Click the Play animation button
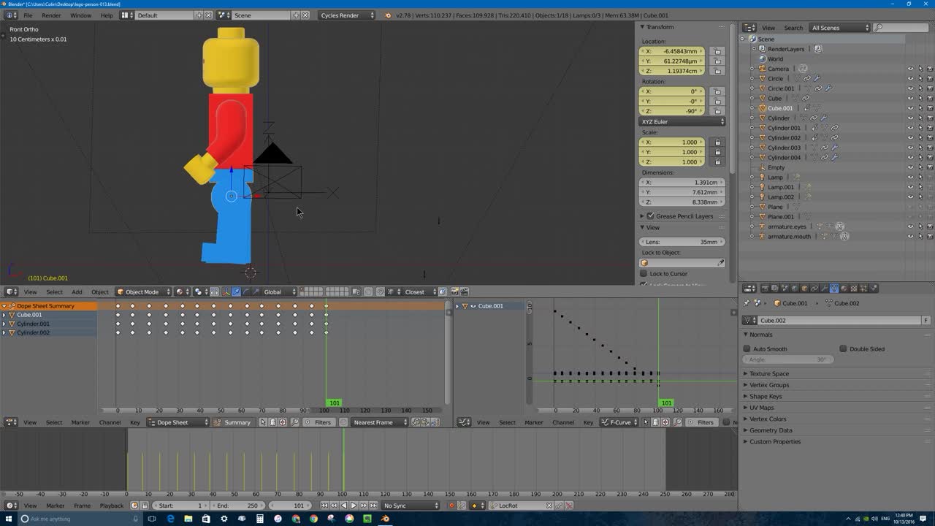This screenshot has height=526, width=935. click(354, 506)
